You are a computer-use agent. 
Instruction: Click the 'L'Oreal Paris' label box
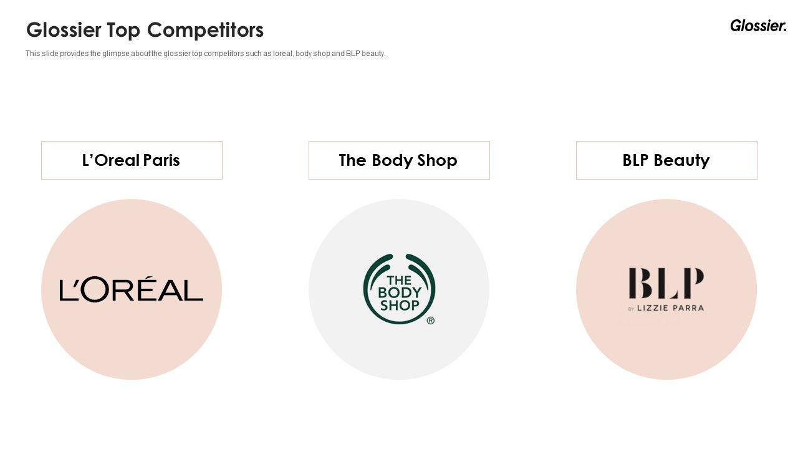coord(132,160)
